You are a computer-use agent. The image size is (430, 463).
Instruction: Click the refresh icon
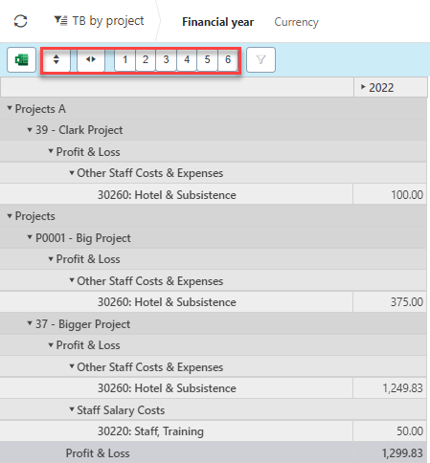click(x=21, y=22)
